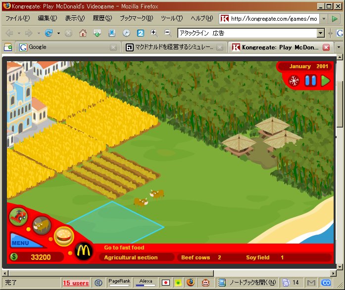Open a new tab with the new-tab icon
Image resolution: width=345 pixels, height=290 pixels.
coord(8,47)
